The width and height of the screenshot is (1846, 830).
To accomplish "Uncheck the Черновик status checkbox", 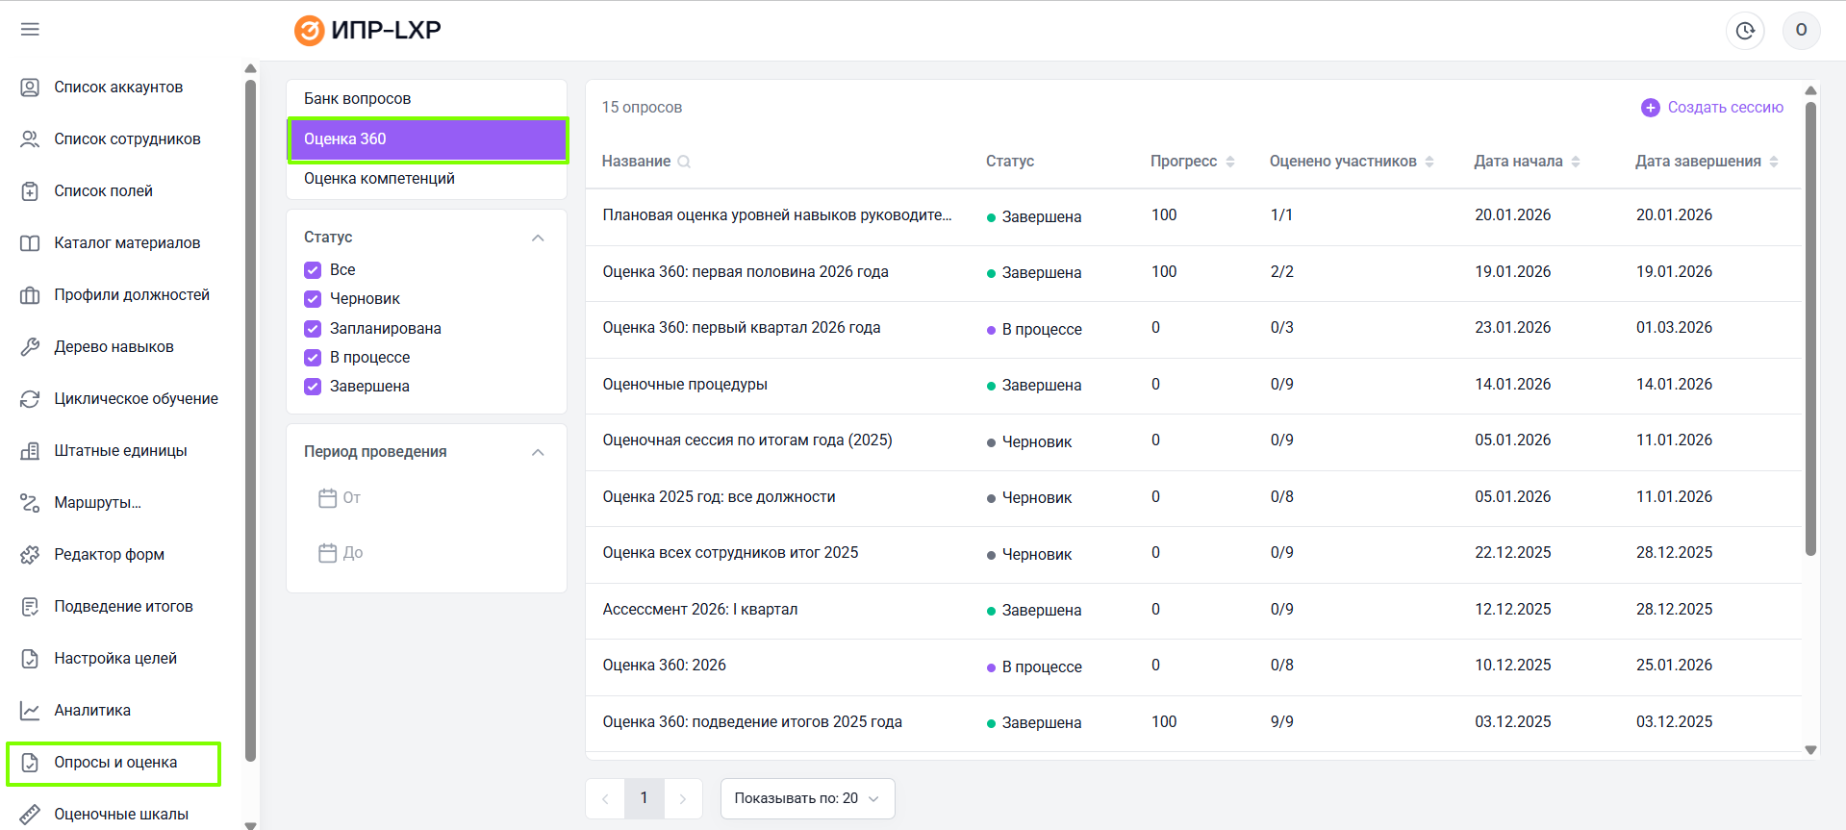I will tap(313, 299).
